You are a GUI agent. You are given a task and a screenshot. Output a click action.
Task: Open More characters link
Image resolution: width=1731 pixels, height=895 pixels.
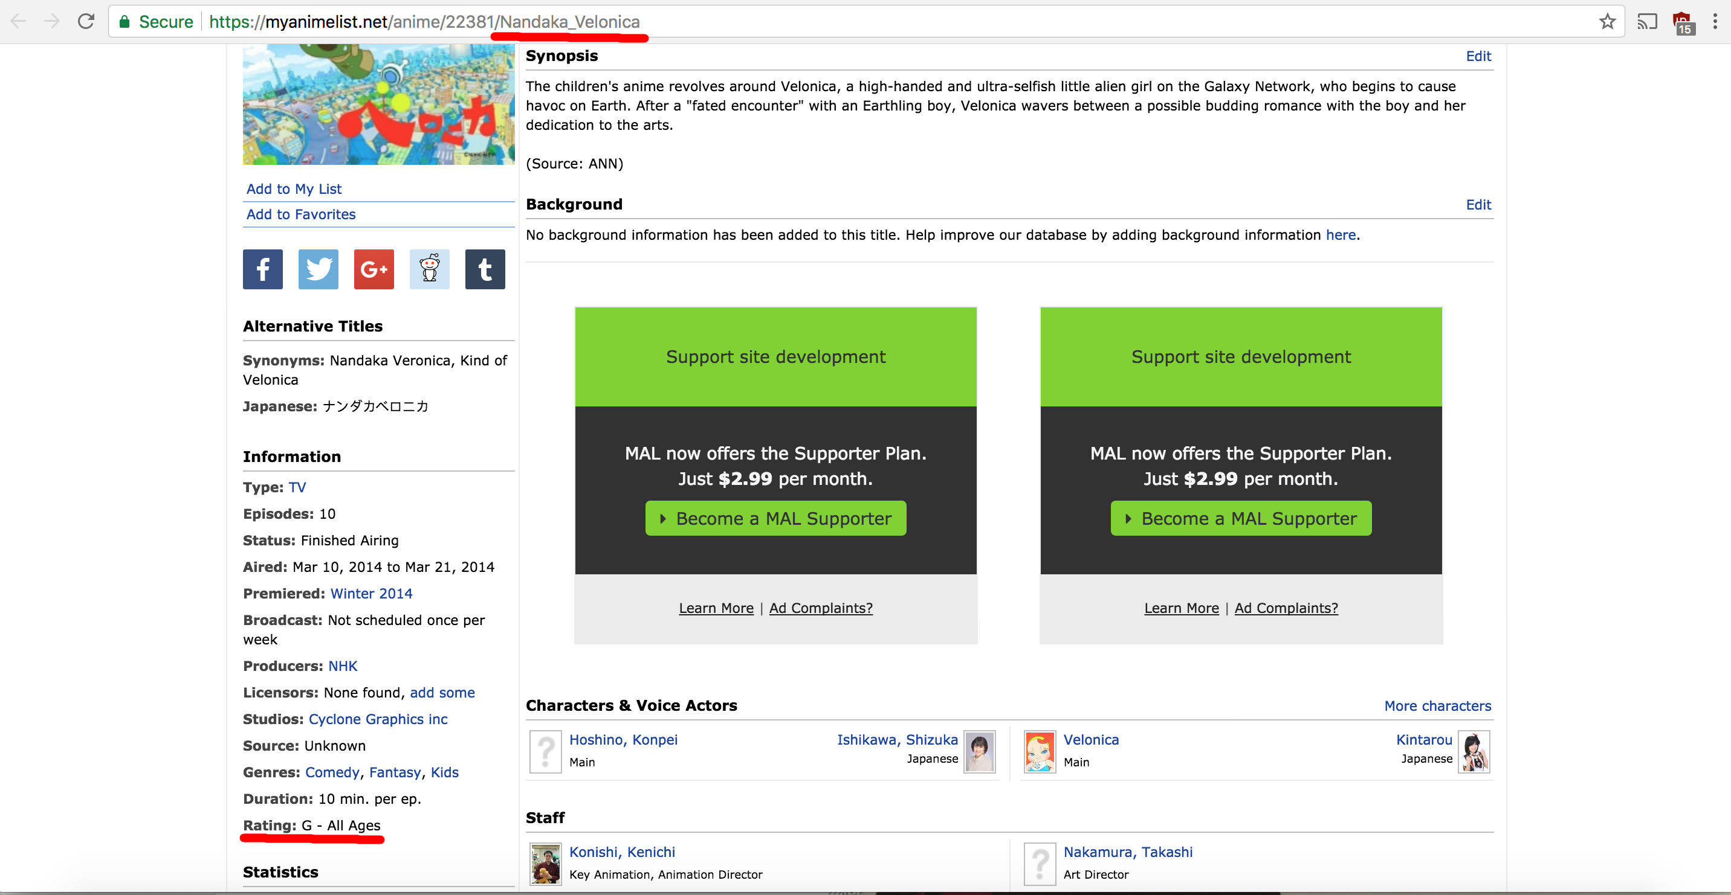[x=1437, y=705]
